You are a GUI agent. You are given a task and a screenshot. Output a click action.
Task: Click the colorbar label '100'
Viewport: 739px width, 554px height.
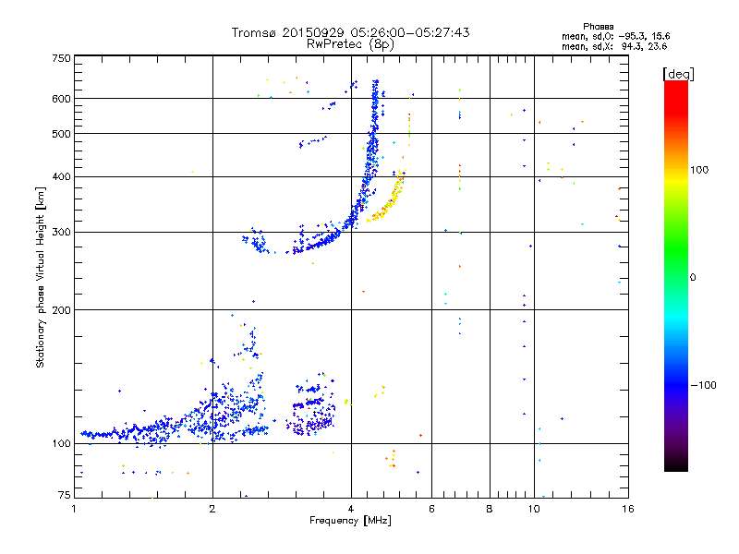[699, 170]
